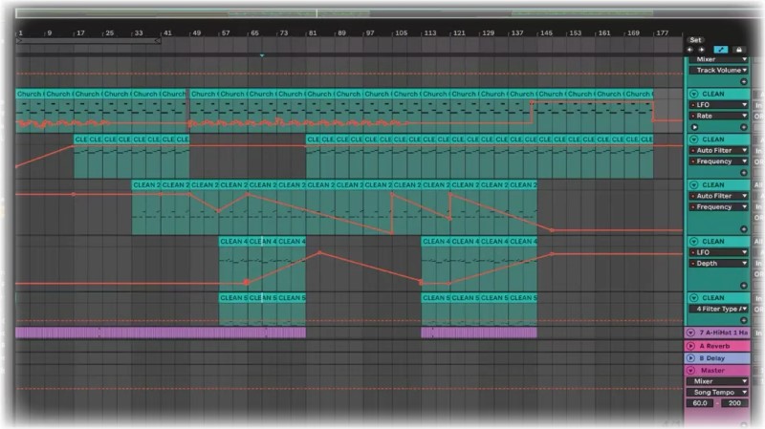Open the topmost Mixer device chooser

[x=718, y=59]
